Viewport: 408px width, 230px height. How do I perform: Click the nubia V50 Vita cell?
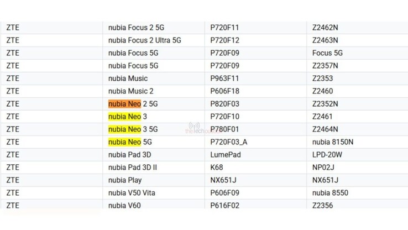pos(133,193)
